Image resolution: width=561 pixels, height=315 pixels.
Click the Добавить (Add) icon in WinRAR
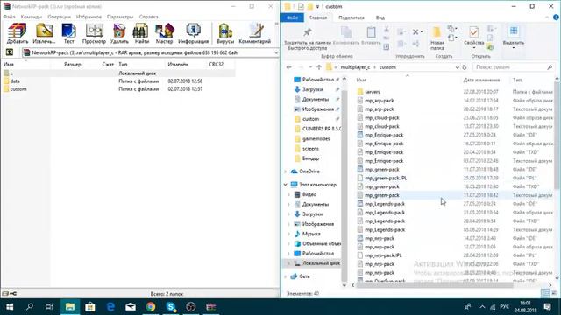pyautogui.click(x=18, y=33)
